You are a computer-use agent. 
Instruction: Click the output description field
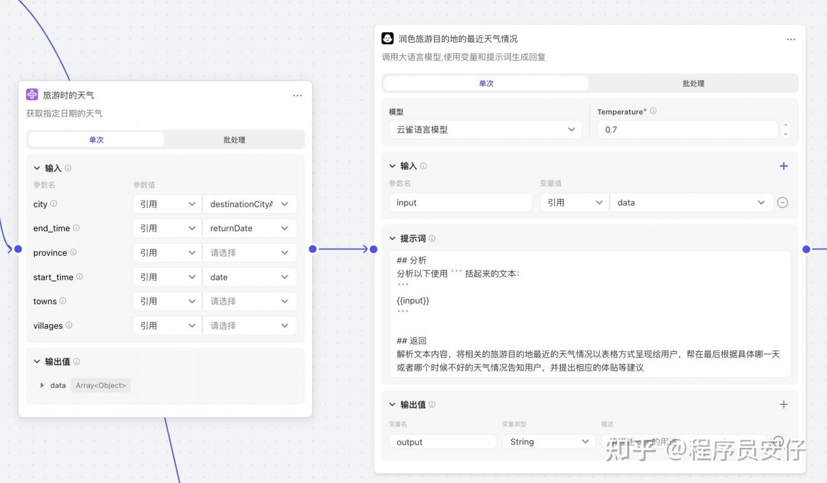click(683, 442)
